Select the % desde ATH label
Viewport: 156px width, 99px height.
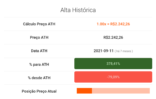(39, 78)
